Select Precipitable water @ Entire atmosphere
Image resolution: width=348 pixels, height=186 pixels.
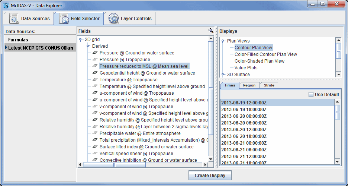(x=140, y=133)
